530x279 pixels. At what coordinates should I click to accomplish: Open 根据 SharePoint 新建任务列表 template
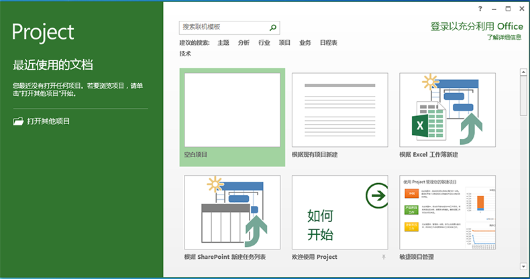232,212
